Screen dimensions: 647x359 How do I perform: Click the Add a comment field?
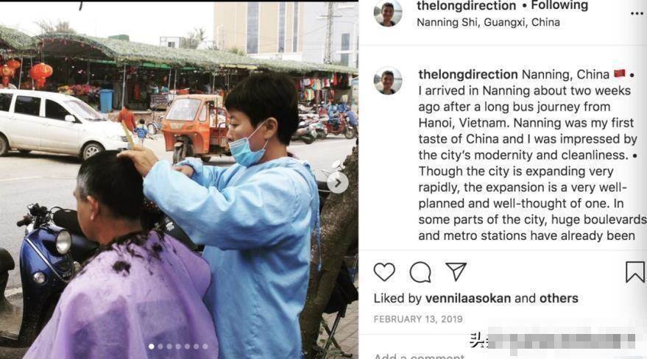coord(419,356)
